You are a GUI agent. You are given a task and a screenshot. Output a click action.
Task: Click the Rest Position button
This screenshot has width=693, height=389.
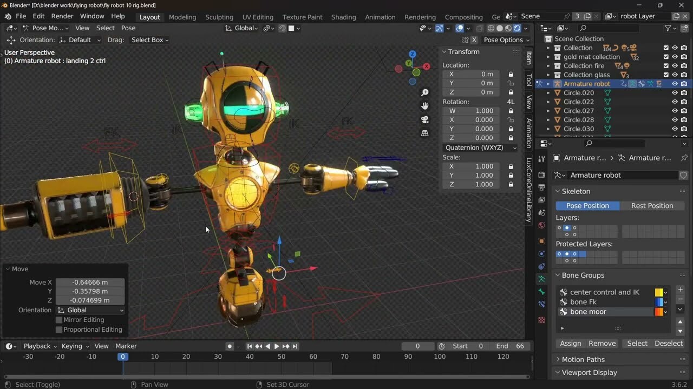click(x=653, y=206)
